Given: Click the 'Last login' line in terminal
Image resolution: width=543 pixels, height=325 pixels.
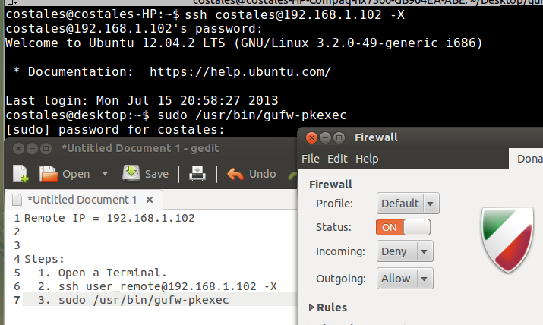Looking at the screenshot, I should (x=142, y=101).
